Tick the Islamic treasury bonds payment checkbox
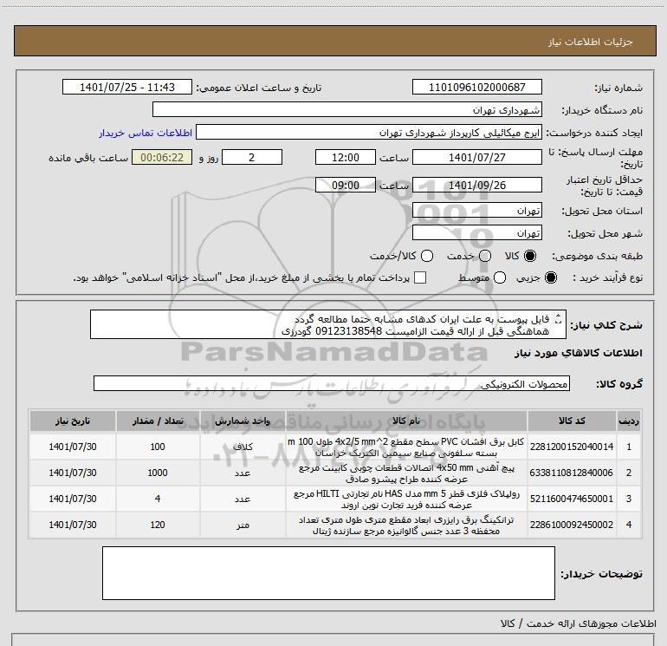Image resolution: width=667 pixels, height=646 pixels. [420, 277]
